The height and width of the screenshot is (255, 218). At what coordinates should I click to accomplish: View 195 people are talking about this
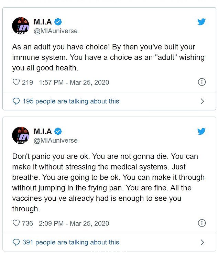(71, 101)
